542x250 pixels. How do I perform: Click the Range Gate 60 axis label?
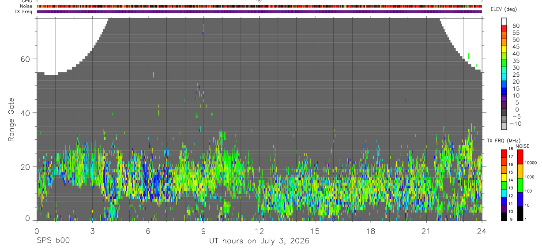click(26, 59)
